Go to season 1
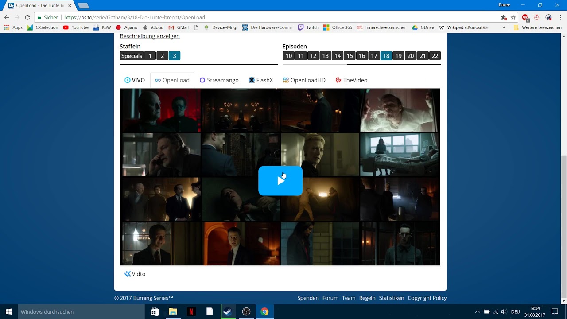567x319 pixels. [x=150, y=56]
